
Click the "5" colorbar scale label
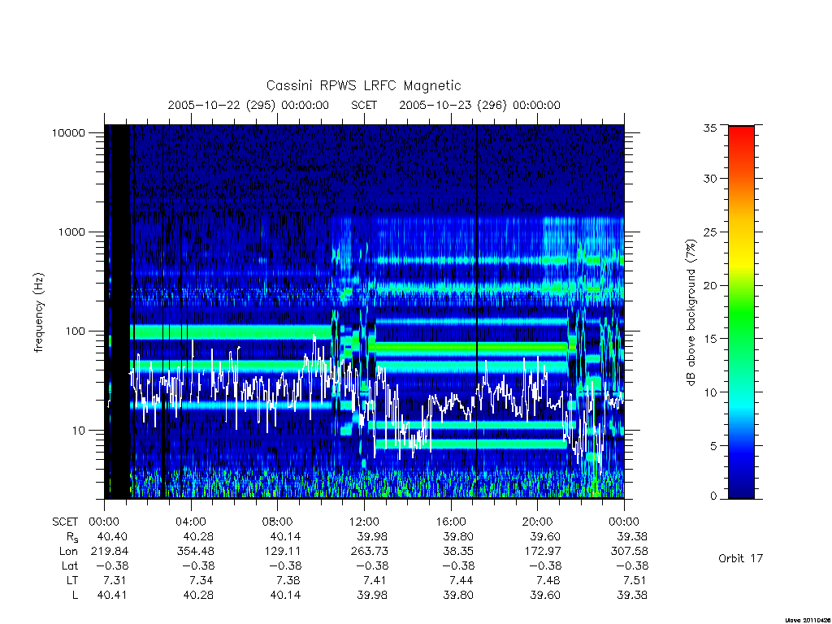[x=713, y=446]
